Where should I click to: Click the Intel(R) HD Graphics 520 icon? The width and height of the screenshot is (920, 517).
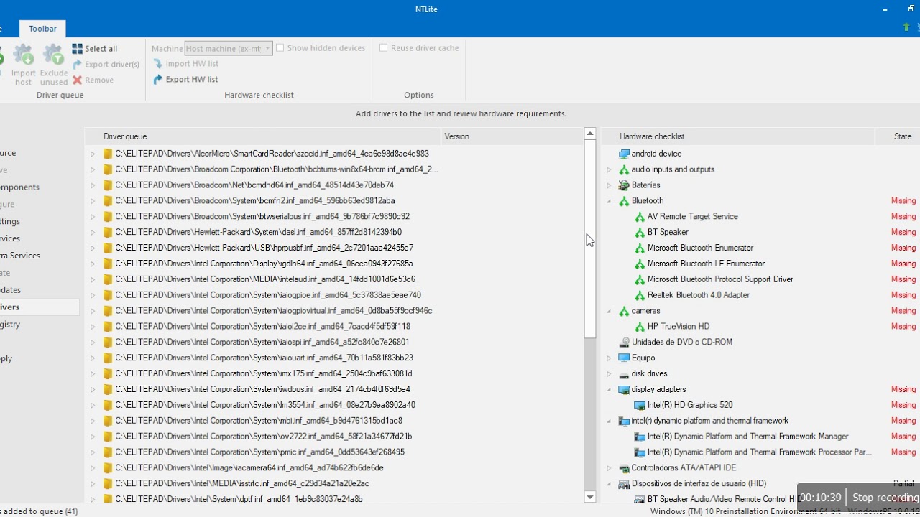640,405
